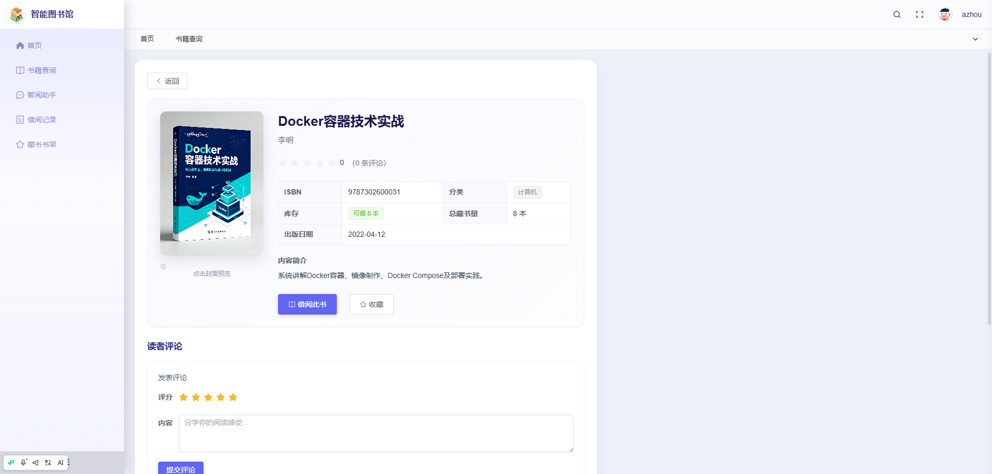
Task: Click the zoom magnifier under the cover
Action: 163,267
